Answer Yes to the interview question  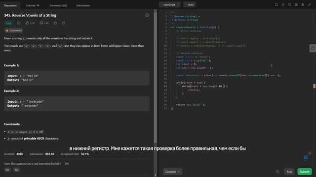click(7, 170)
